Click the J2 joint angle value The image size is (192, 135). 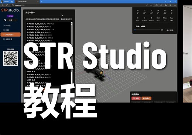point(144,13)
